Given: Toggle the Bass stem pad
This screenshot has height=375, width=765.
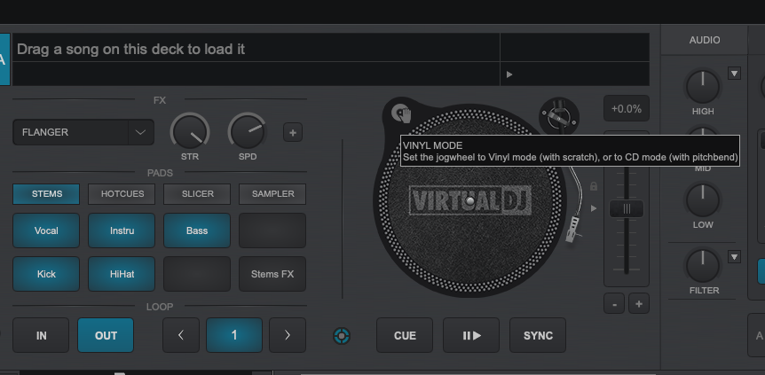Looking at the screenshot, I should point(197,230).
